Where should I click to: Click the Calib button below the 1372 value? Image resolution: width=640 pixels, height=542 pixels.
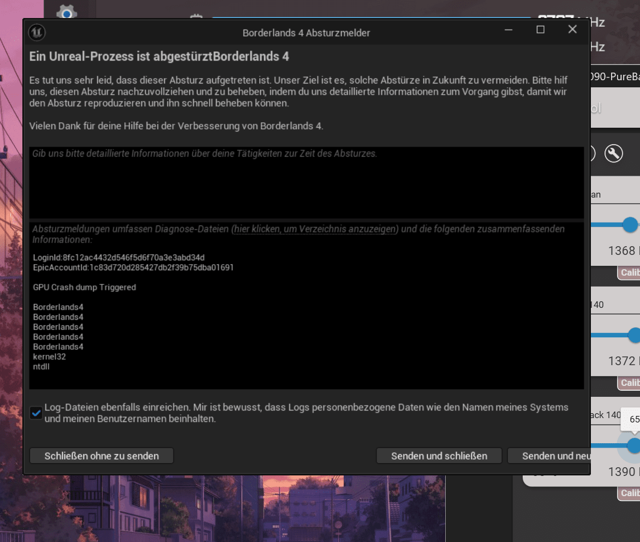(x=629, y=383)
